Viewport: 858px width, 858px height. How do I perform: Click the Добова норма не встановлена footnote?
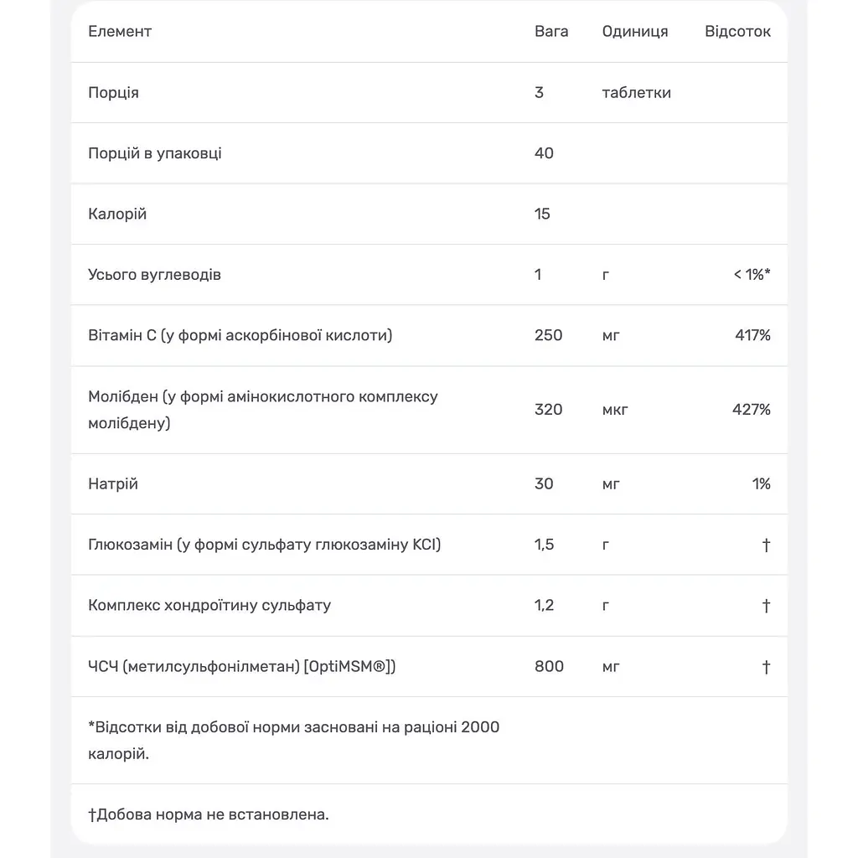tap(209, 814)
